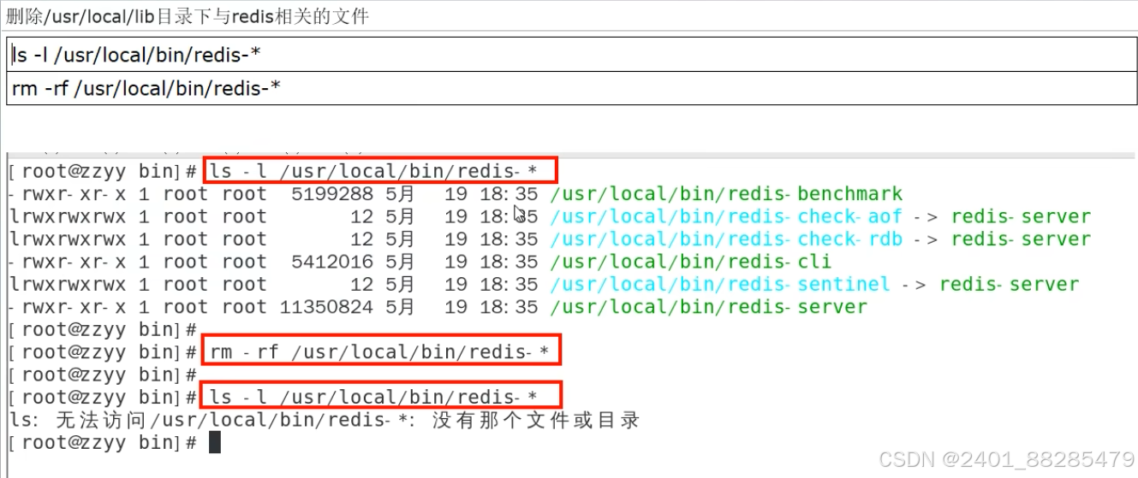Viewport: 1138px width, 478px height.
Task: Click the file size 5199288
Action: tap(332, 194)
